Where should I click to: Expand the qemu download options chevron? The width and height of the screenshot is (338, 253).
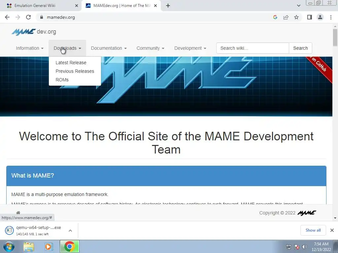click(70, 231)
